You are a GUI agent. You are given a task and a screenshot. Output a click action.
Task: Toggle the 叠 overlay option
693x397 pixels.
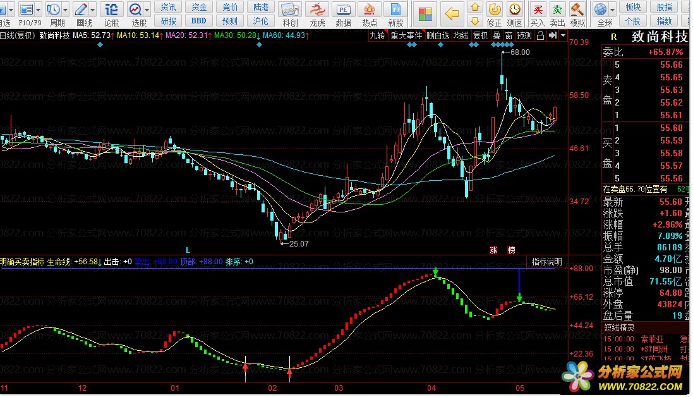497,35
